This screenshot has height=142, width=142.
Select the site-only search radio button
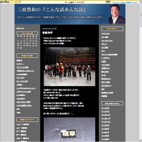[76, 2]
